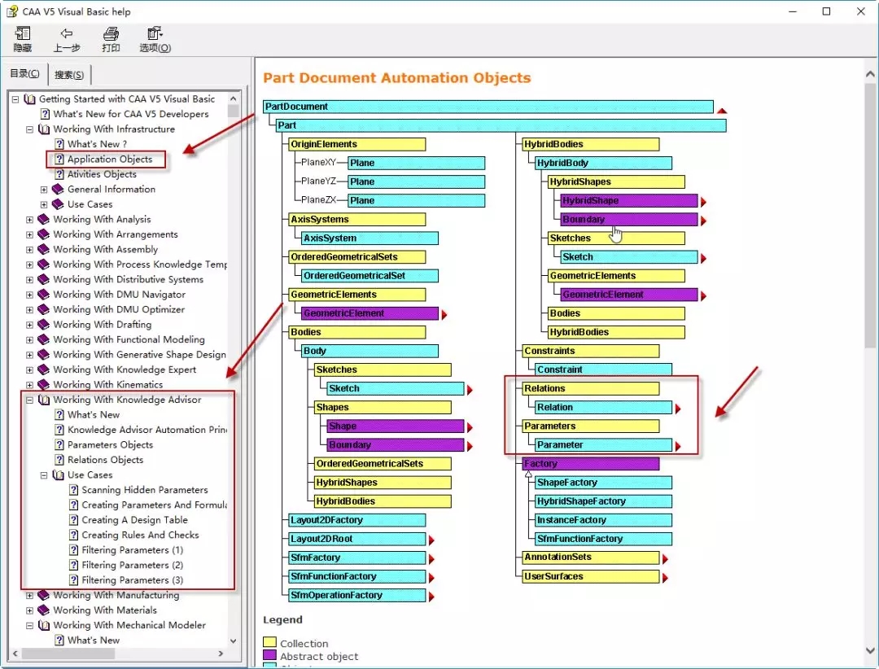Viewport: 879px width, 669px height.
Task: Click the page icon beside Relations Objects
Action: pos(59,460)
